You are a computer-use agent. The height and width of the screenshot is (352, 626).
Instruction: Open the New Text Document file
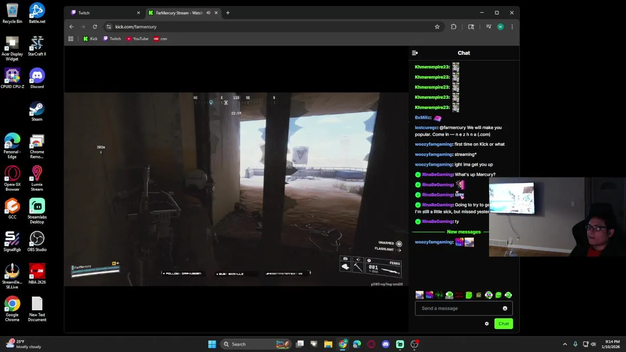[x=37, y=309]
